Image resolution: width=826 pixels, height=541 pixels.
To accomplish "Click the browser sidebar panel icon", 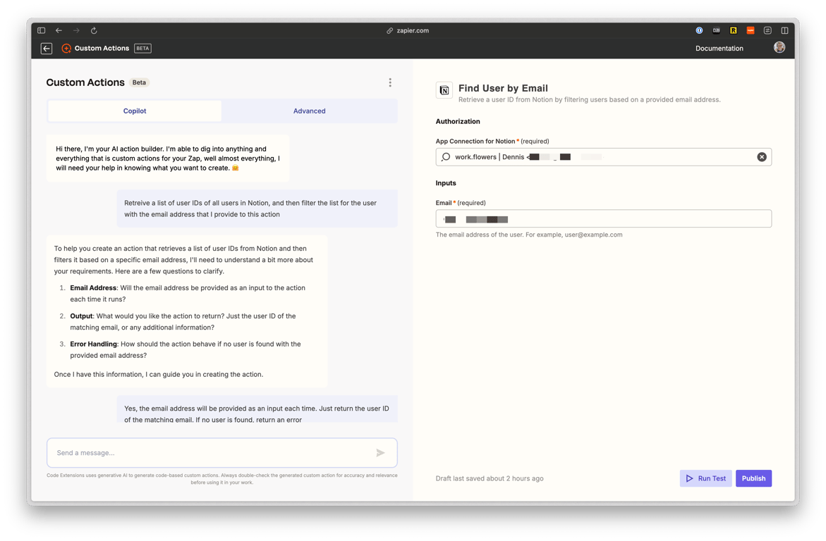I will coord(41,30).
